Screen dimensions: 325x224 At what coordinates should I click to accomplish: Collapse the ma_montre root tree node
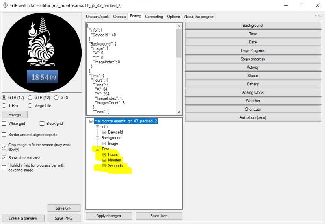click(91, 121)
